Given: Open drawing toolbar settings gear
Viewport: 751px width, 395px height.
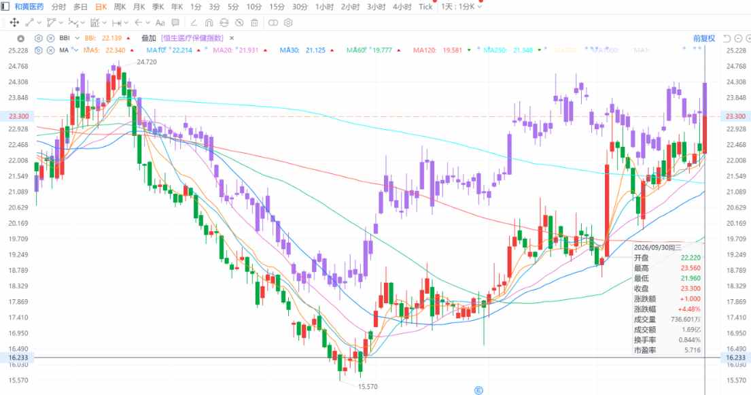Looking at the screenshot, I should point(288,22).
